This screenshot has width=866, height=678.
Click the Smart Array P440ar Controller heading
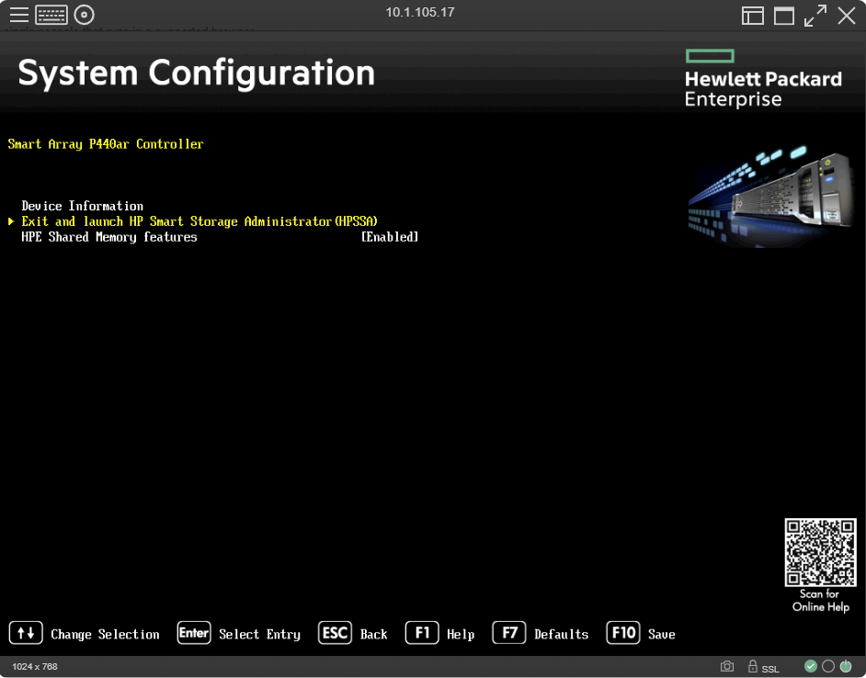coord(106,144)
